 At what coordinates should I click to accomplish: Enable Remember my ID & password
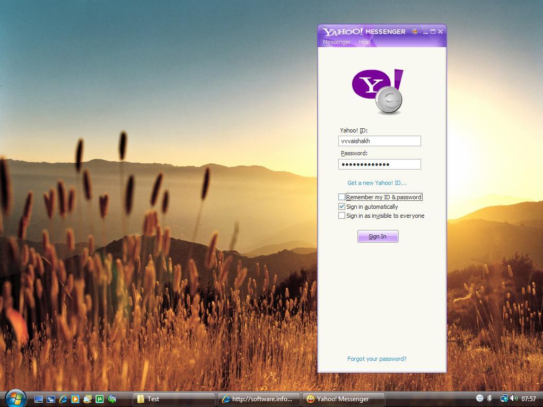(x=342, y=197)
